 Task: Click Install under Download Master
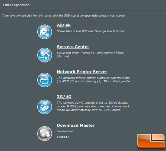(x=63, y=137)
